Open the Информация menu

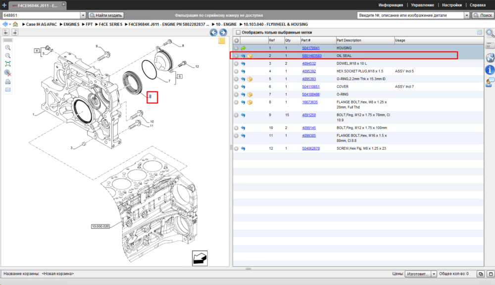pos(391,5)
